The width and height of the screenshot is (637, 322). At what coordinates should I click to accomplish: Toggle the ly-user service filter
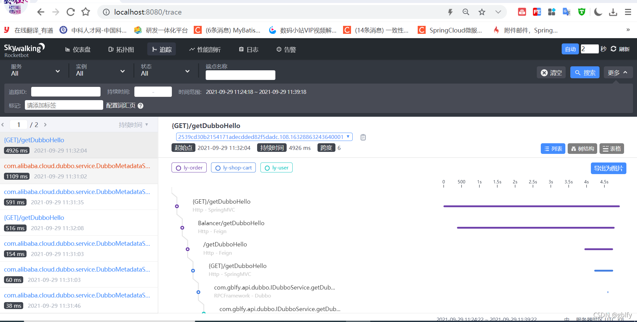pyautogui.click(x=276, y=168)
